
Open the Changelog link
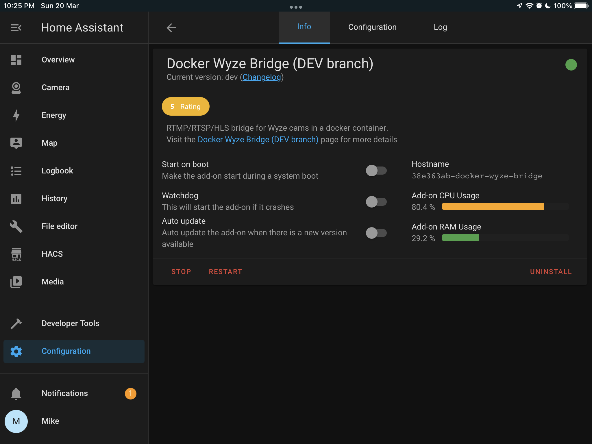(262, 77)
